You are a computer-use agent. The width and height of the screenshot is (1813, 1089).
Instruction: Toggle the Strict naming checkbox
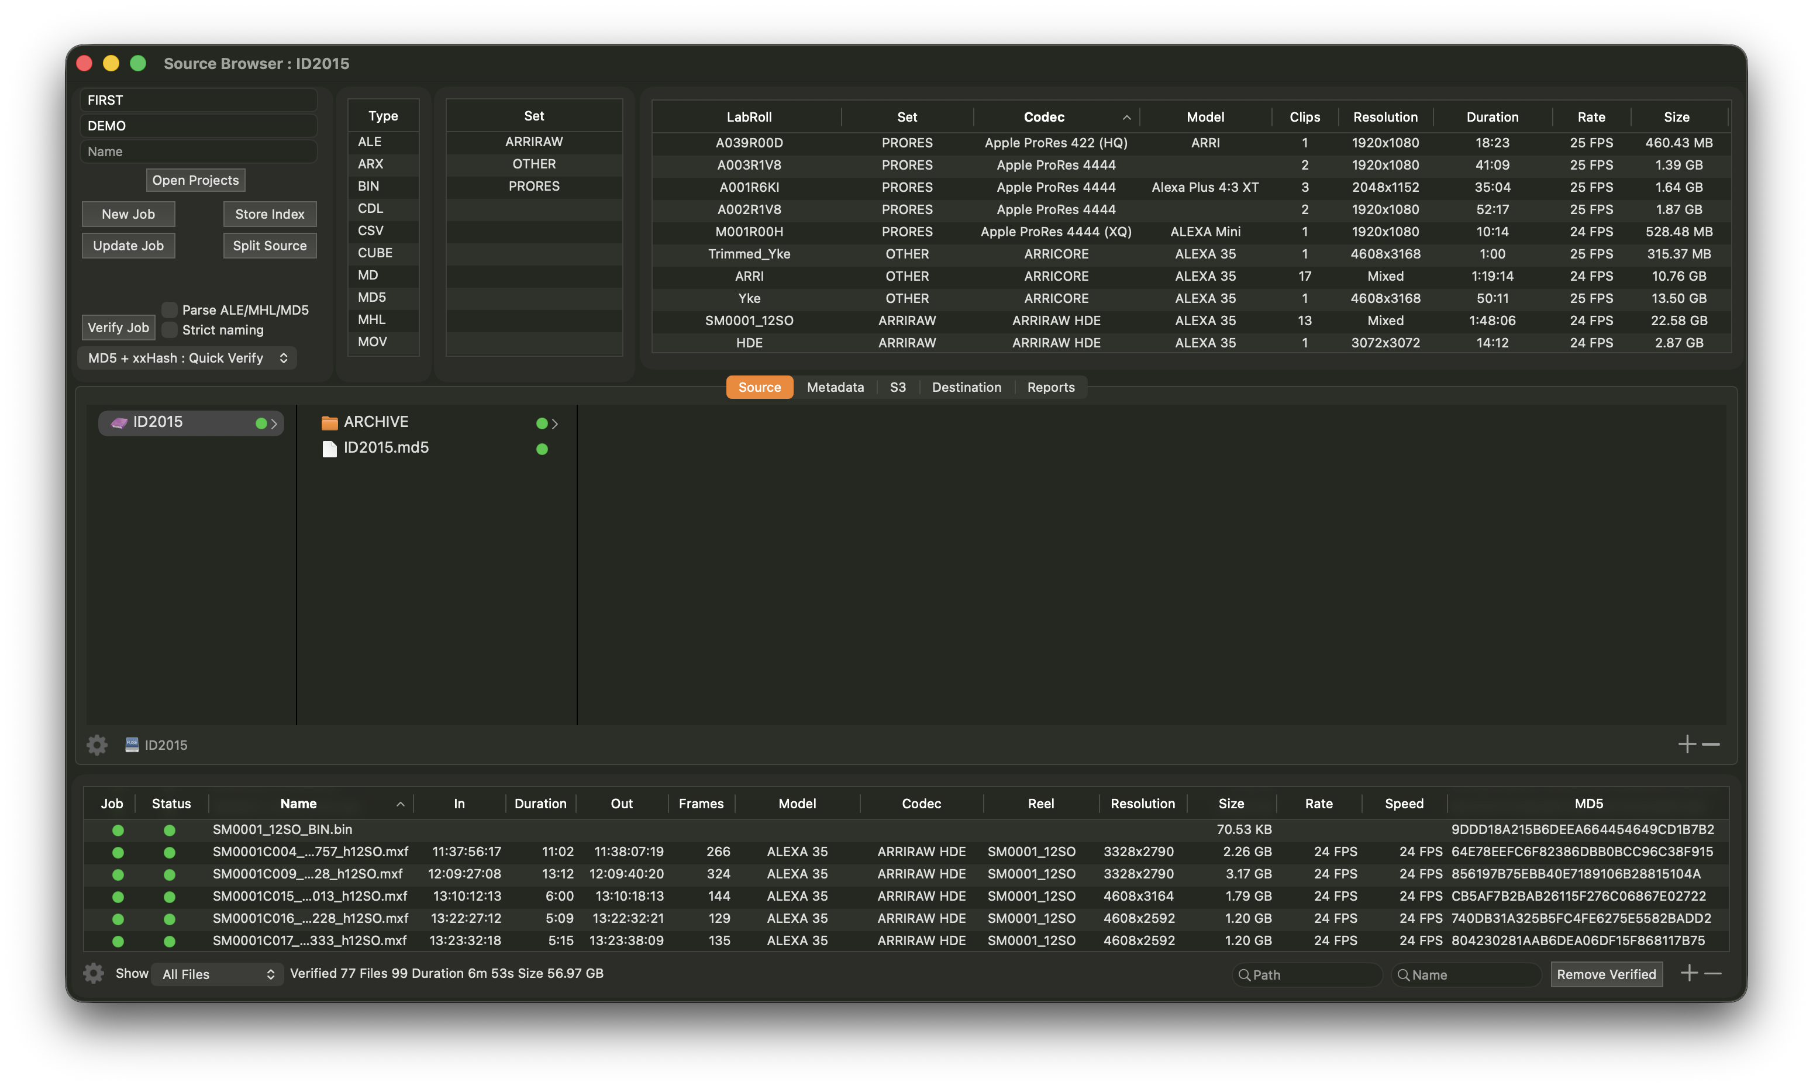click(170, 329)
